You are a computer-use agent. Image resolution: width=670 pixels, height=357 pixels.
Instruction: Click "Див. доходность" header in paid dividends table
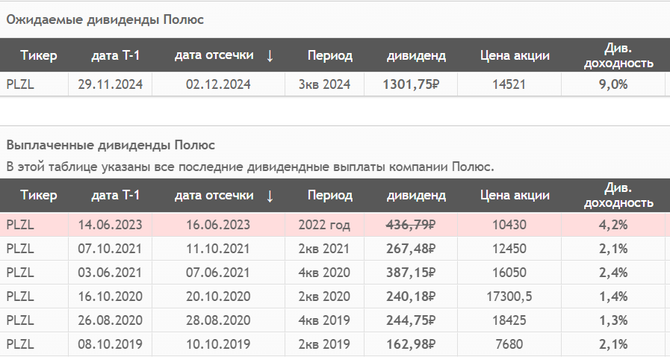pyautogui.click(x=618, y=196)
